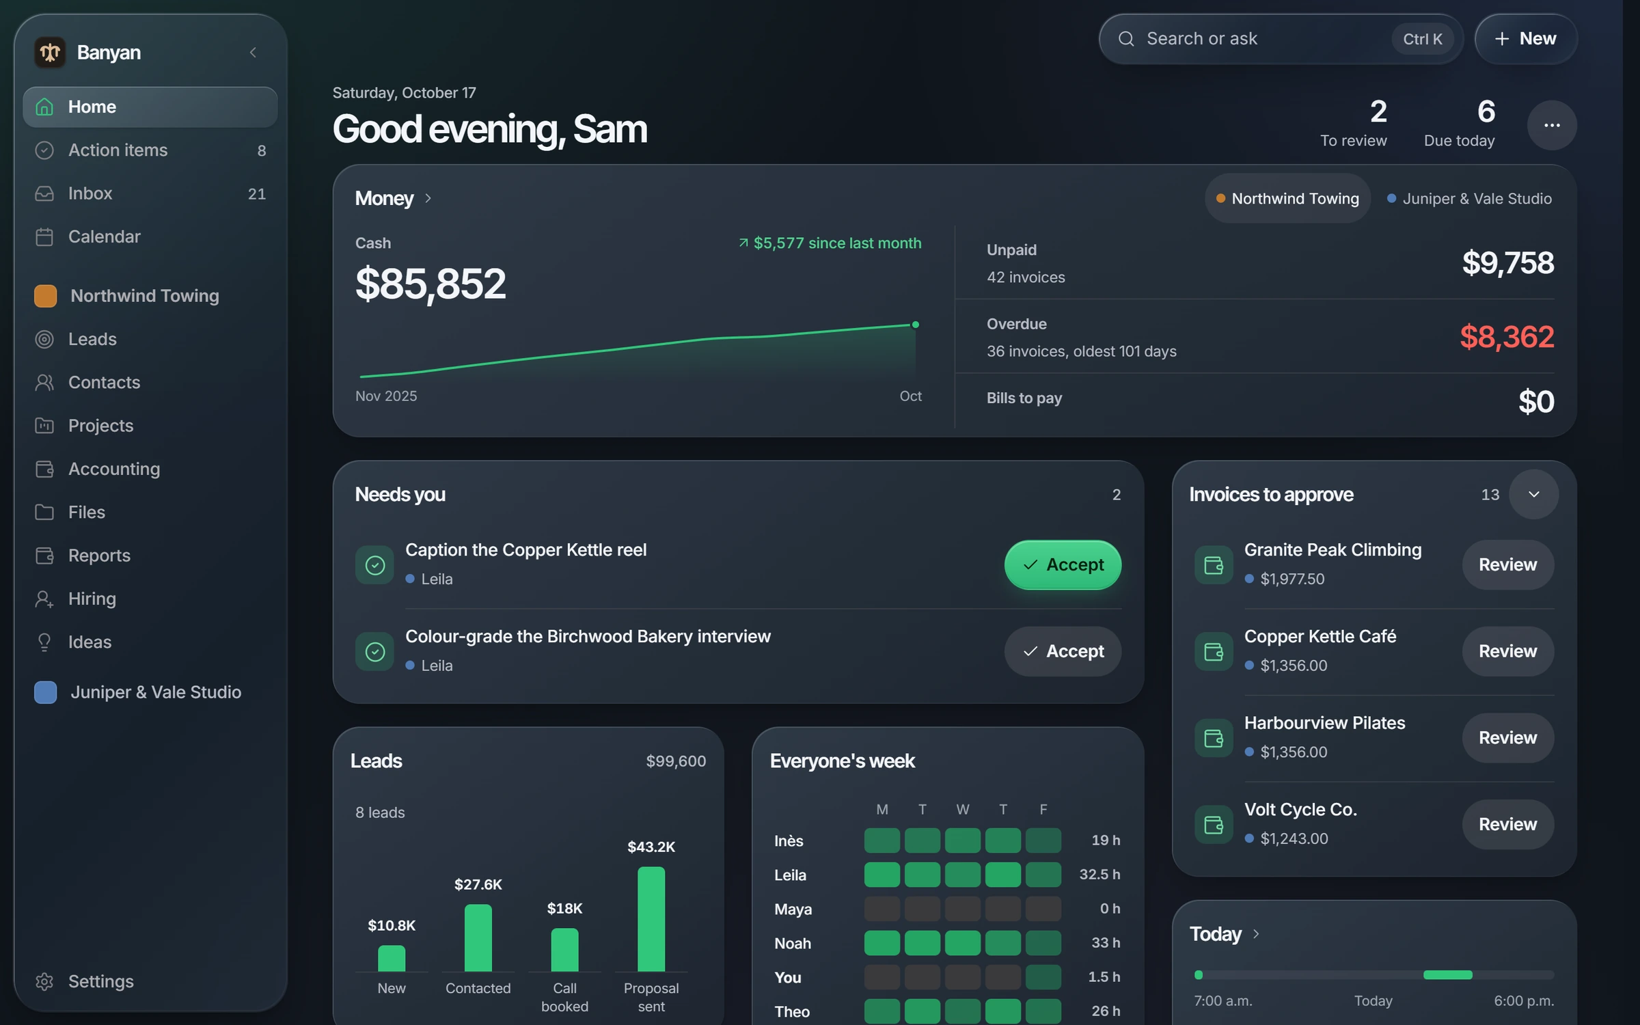
Task: Open Hiring via the person-plus icon
Action: (x=44, y=599)
